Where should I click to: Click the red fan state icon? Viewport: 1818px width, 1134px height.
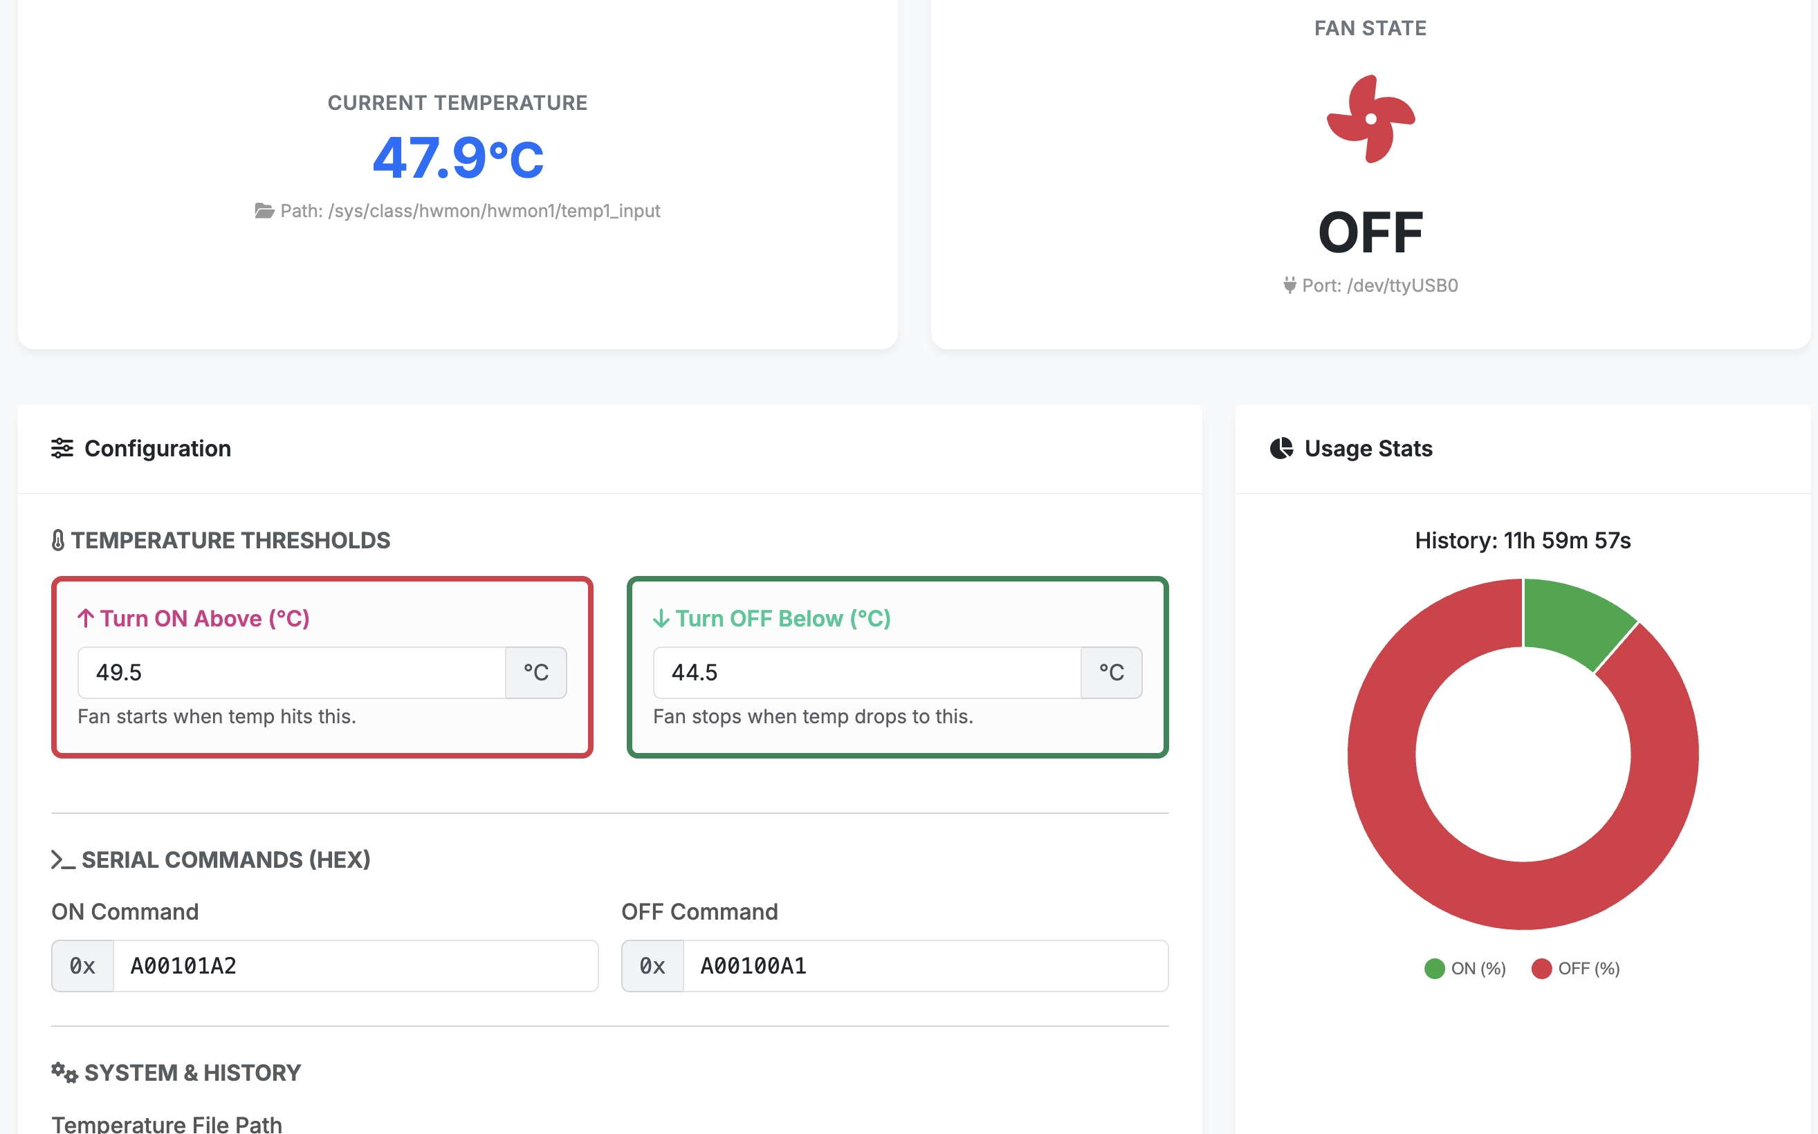[x=1370, y=118]
